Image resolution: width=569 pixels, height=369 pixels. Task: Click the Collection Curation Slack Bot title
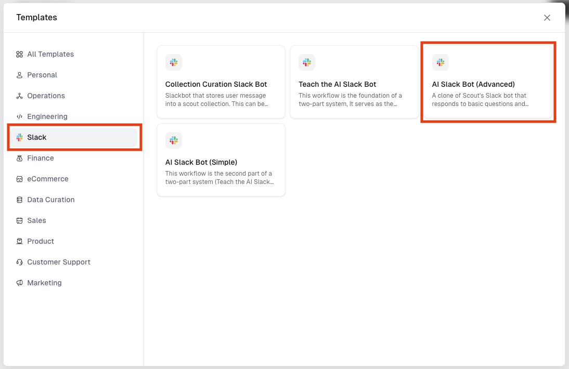pos(216,84)
